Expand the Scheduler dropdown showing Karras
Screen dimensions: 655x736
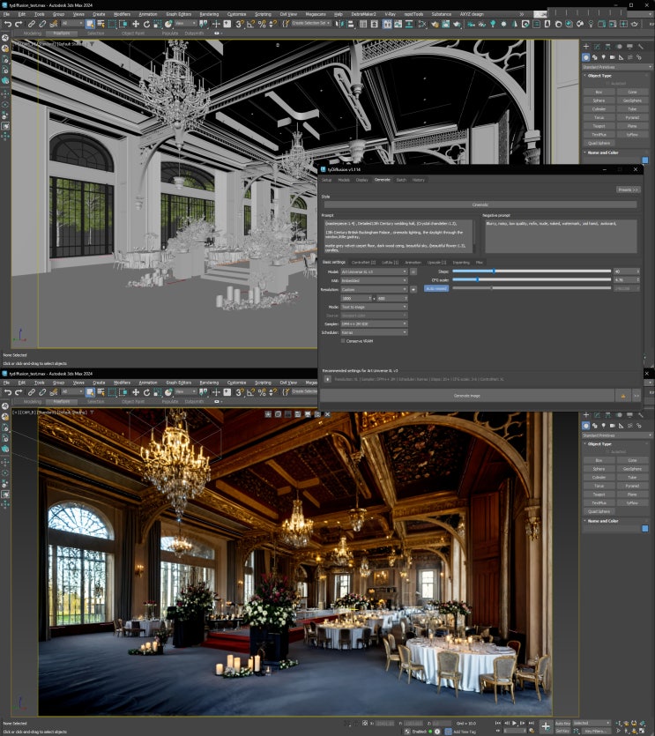tap(374, 332)
